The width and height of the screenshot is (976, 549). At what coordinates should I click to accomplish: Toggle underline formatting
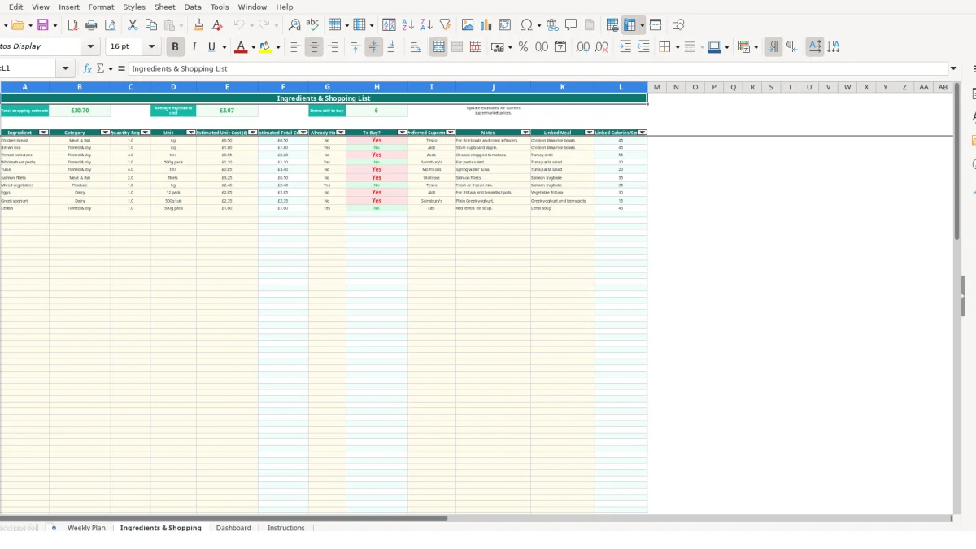coord(212,47)
